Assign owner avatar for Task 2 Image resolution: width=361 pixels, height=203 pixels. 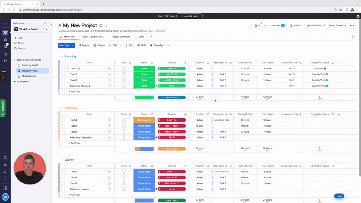pyautogui.click(x=124, y=74)
